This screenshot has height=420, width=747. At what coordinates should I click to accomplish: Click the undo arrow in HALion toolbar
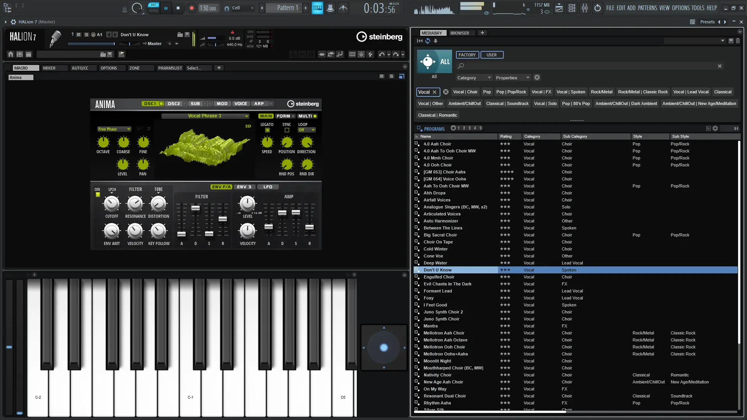tap(381, 54)
